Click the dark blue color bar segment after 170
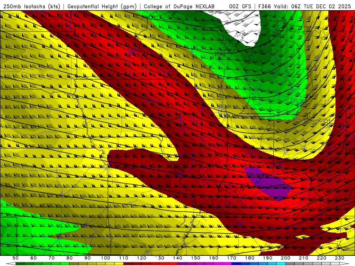355x266 pixels. (x=236, y=264)
